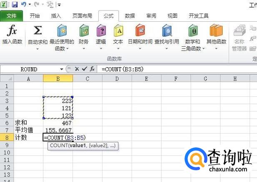Screen dimensions: 257x182
Task: Select row 3 header
Action: pos(7,101)
